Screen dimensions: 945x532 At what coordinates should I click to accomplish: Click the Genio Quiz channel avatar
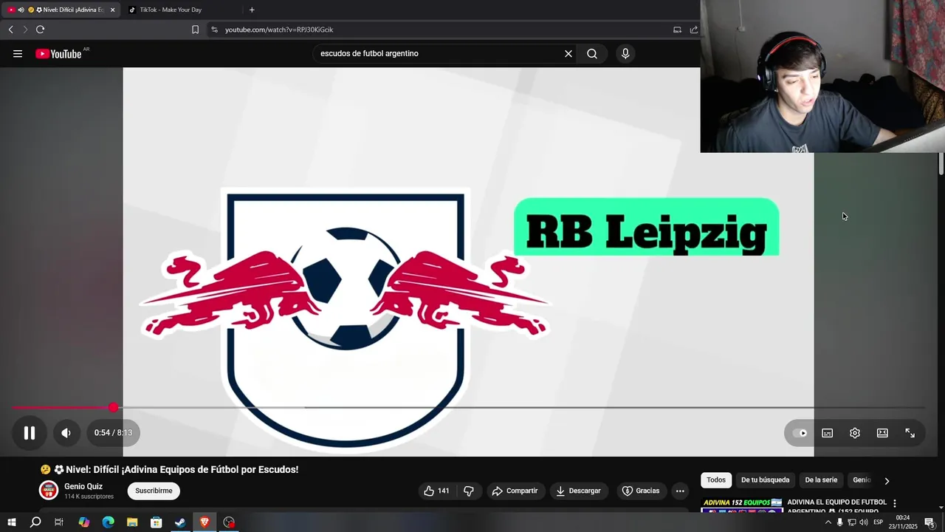pyautogui.click(x=49, y=491)
